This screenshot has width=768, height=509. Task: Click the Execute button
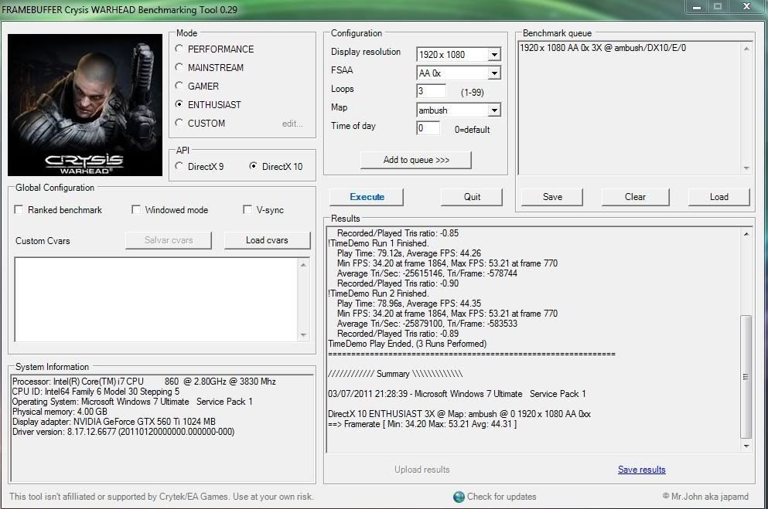click(367, 197)
